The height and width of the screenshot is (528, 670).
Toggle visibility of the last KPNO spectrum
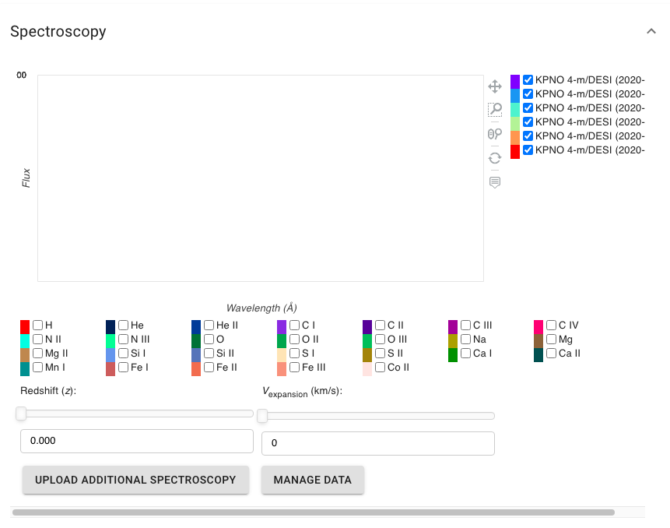[x=528, y=150]
